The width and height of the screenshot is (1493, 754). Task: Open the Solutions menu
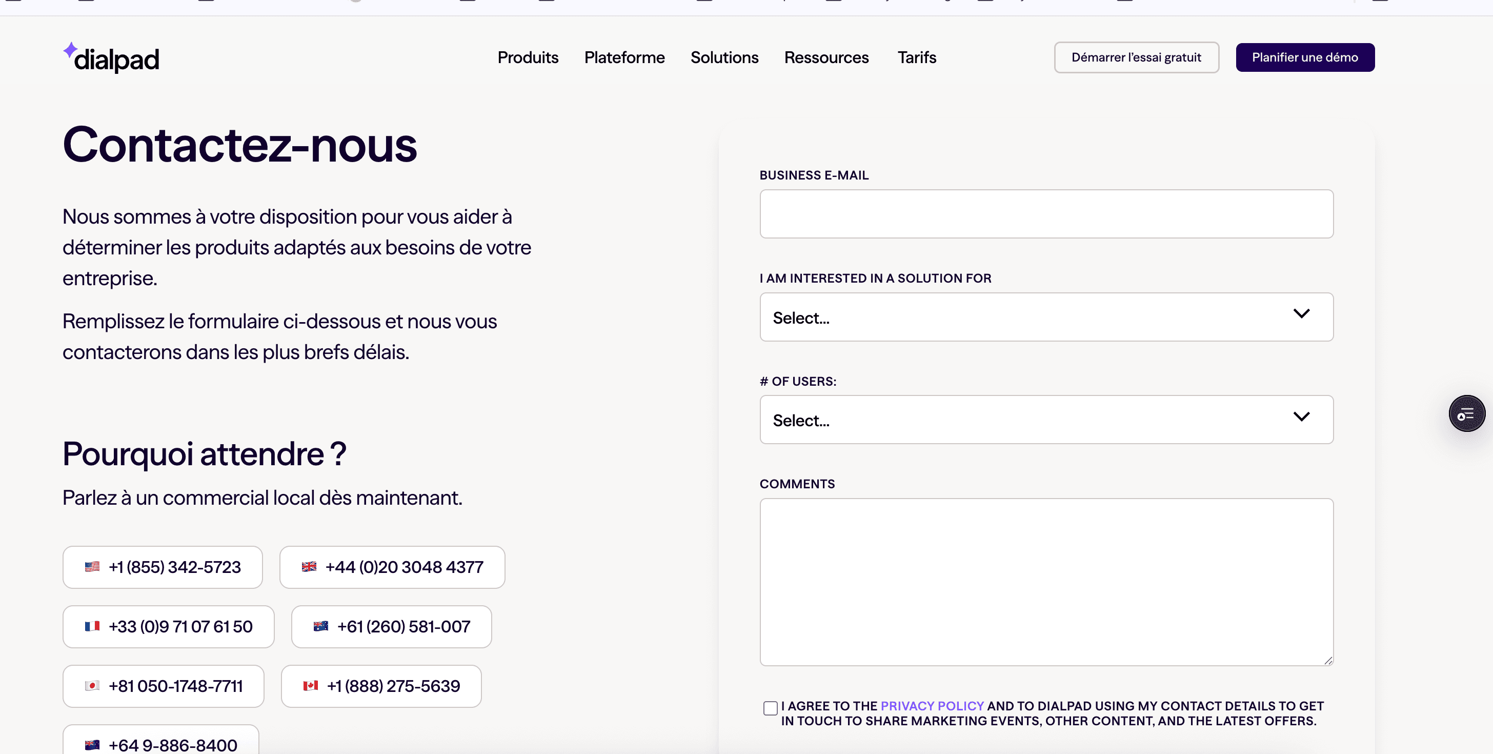click(x=724, y=57)
